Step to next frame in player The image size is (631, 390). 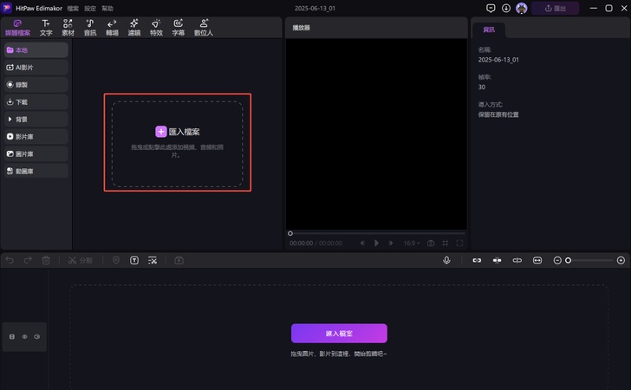pyautogui.click(x=390, y=243)
